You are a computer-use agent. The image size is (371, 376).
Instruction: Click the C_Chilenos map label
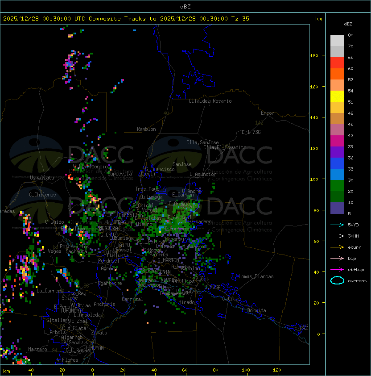(42, 195)
